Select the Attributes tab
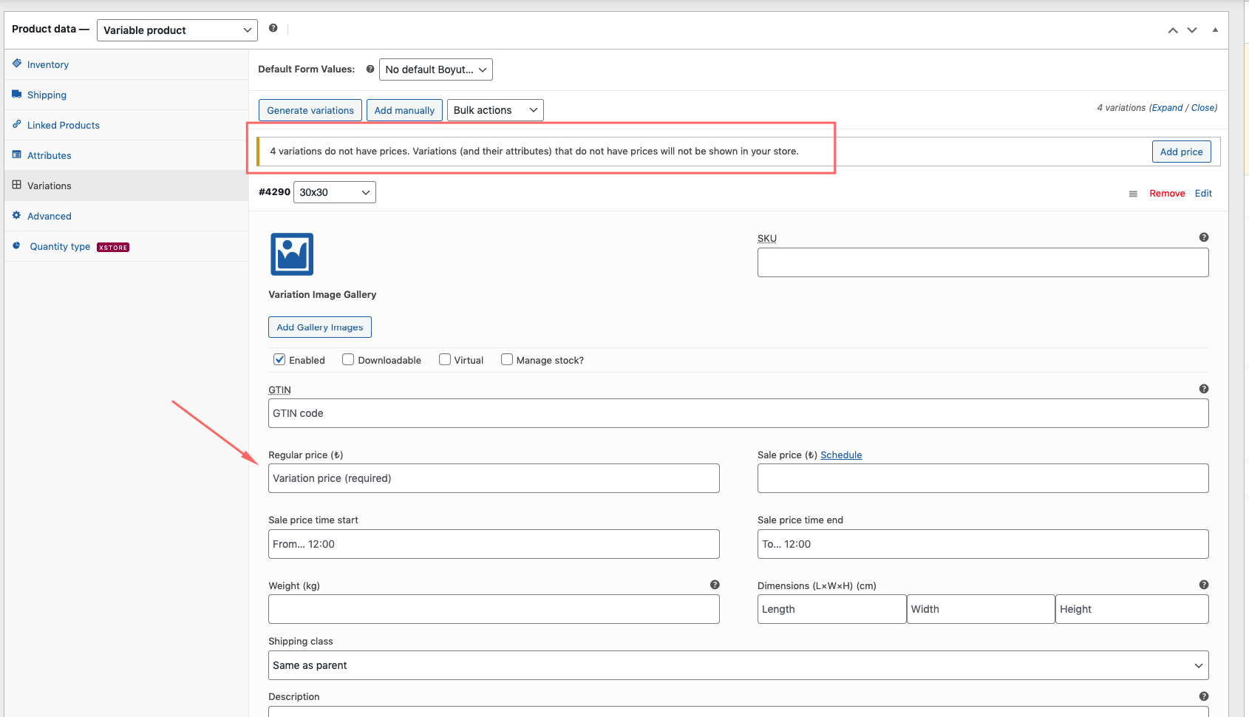The height and width of the screenshot is (717, 1249). tap(126, 155)
